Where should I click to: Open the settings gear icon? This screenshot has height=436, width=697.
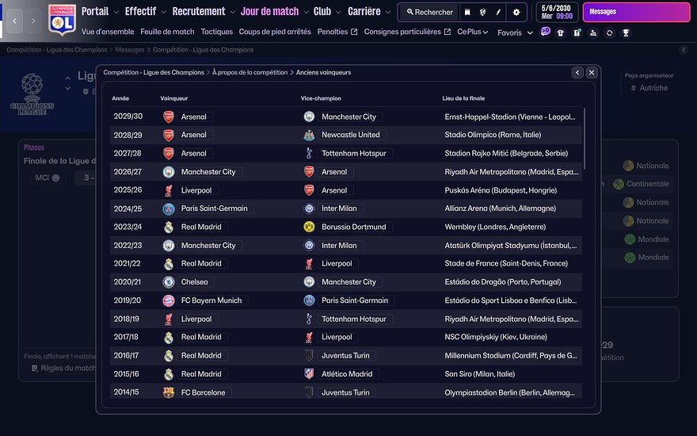(516, 13)
